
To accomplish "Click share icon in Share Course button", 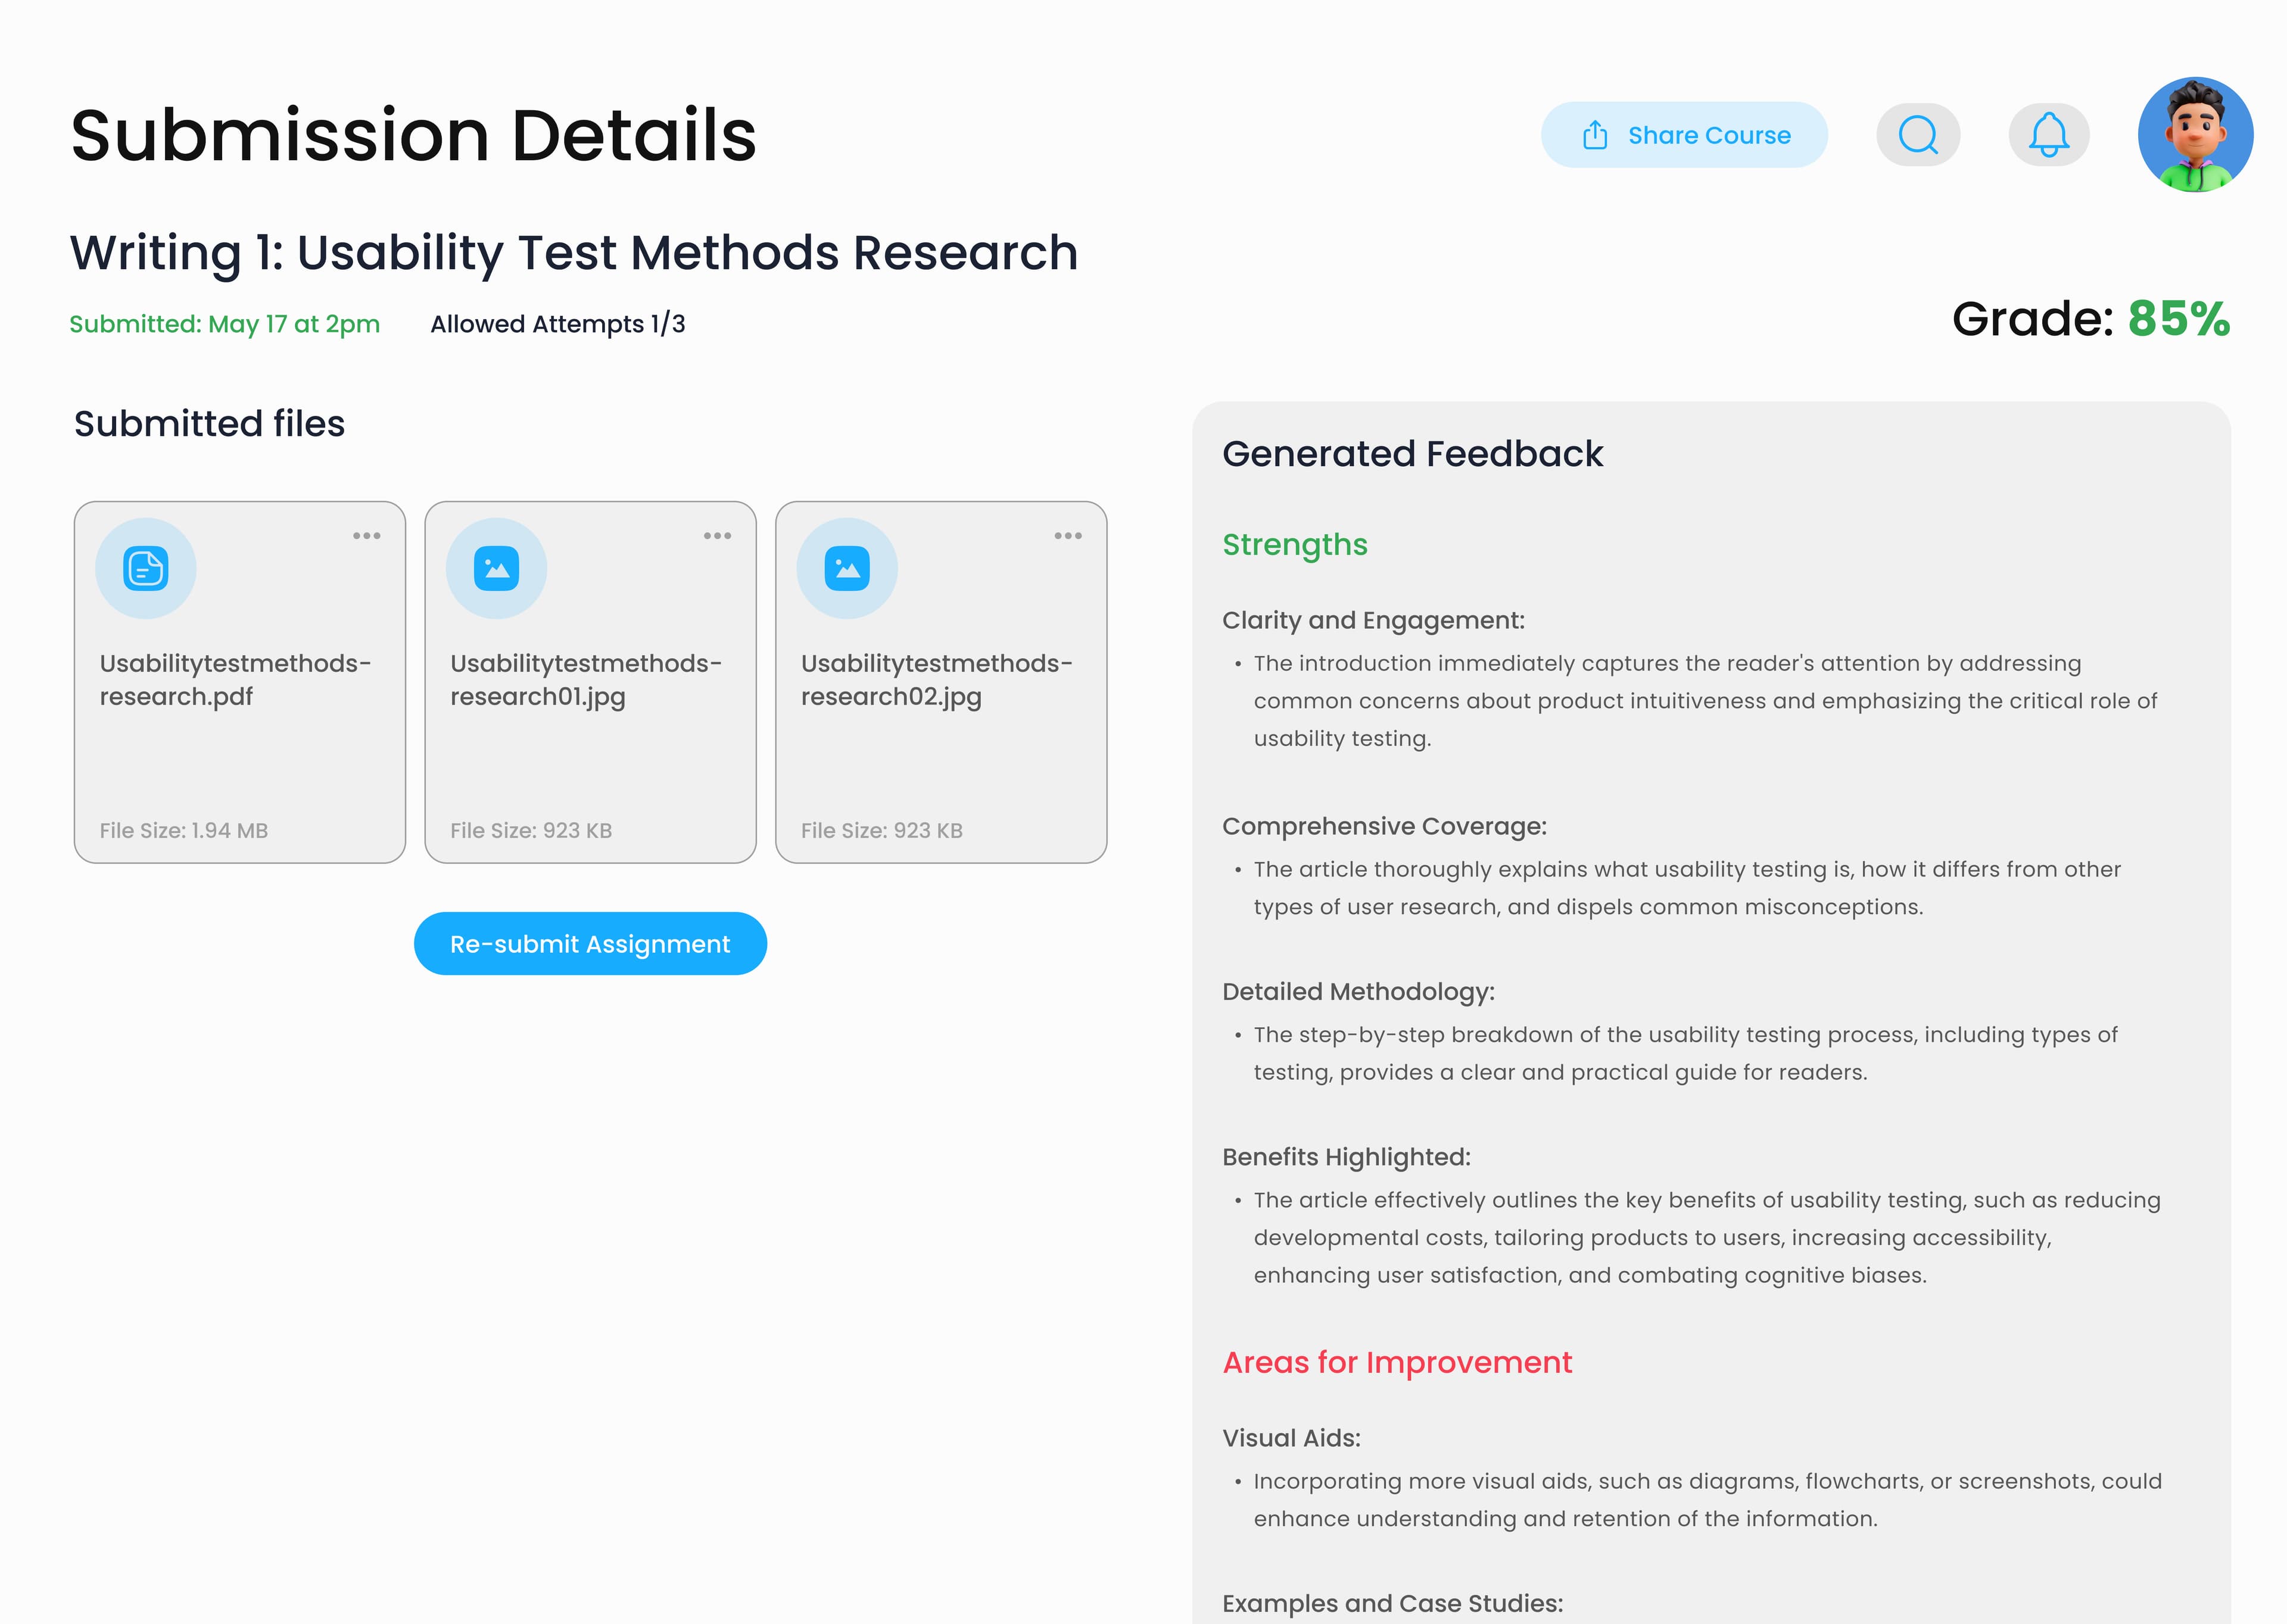I will tap(1595, 135).
